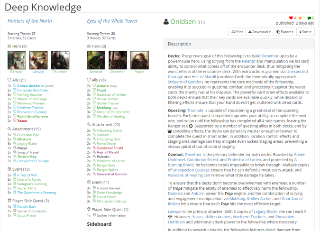The width and height of the screenshot is (320, 231).
Task: Click the sphere icon next to Yazan
Action: [x=15, y=120]
